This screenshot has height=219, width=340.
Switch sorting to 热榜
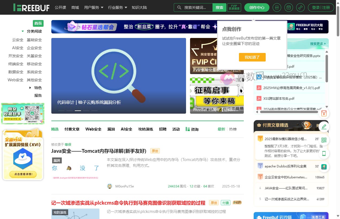point(233,129)
